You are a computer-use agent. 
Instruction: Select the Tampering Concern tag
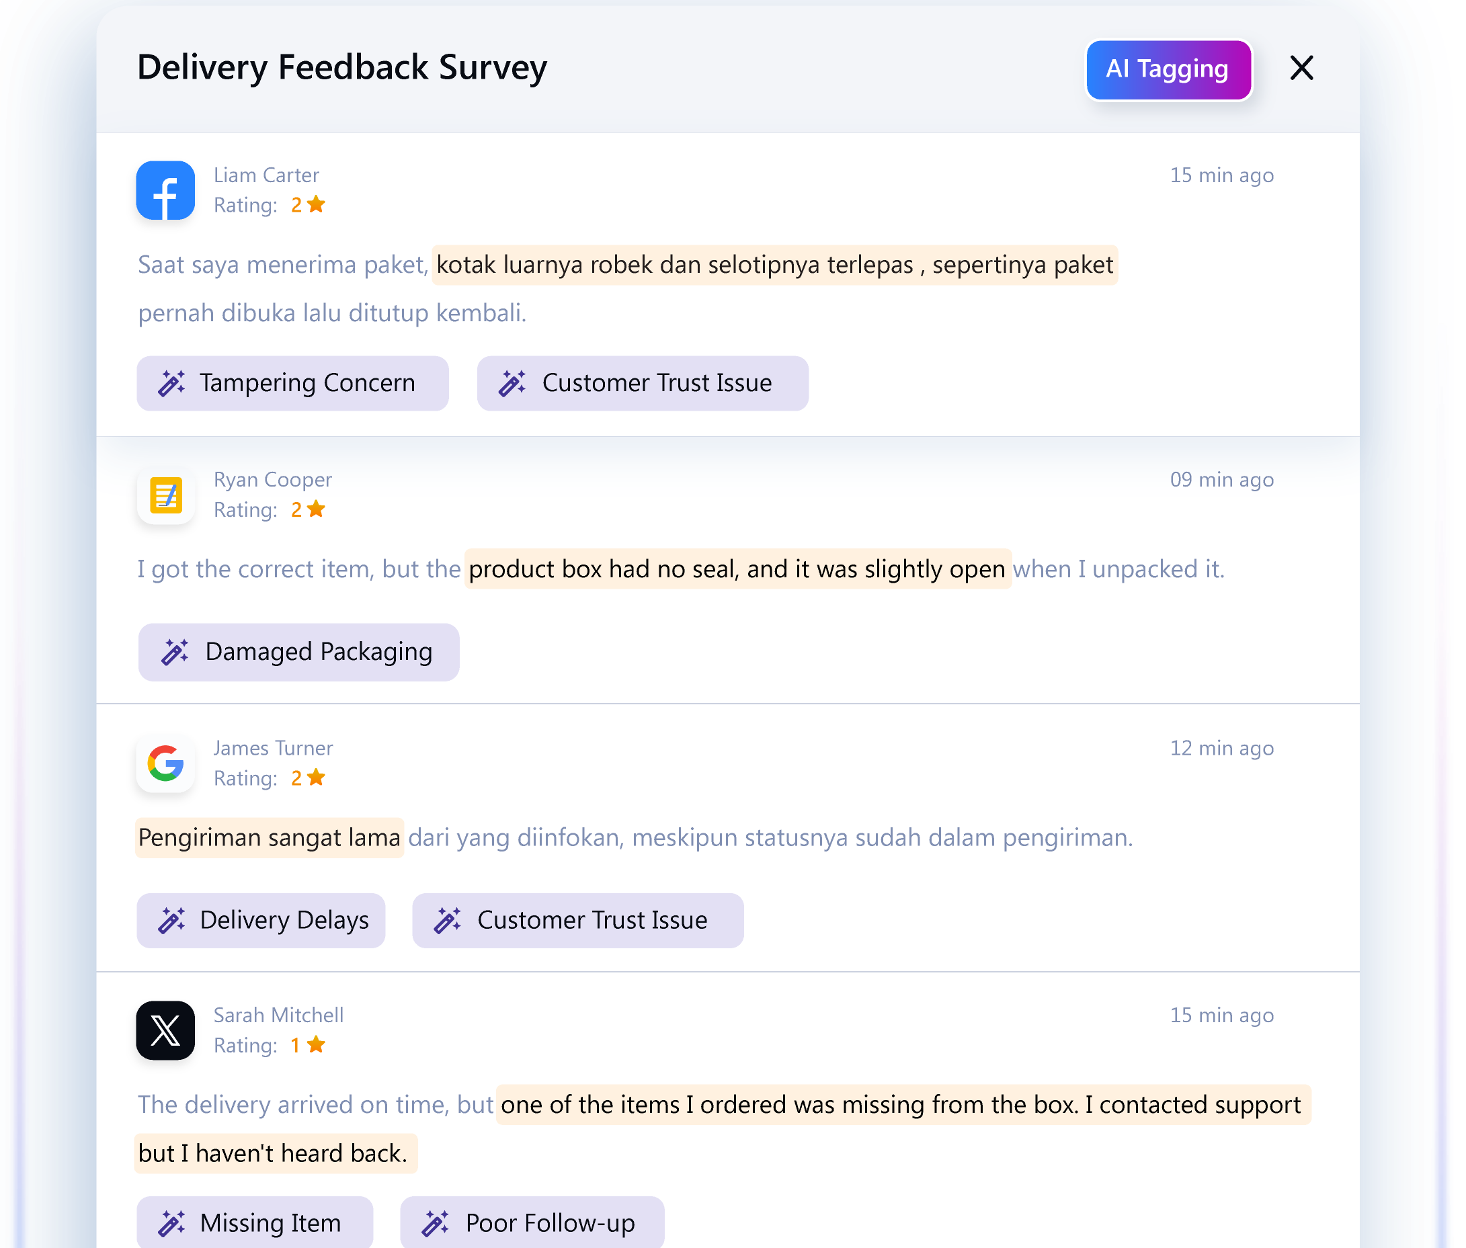pyautogui.click(x=292, y=383)
